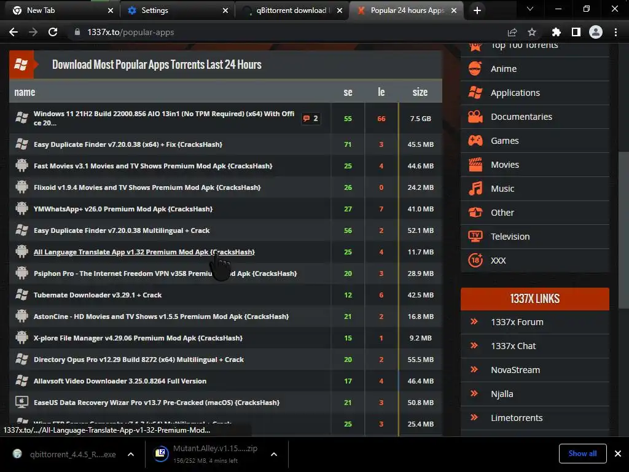This screenshot has height=472, width=629.
Task: Click the Mutant.Alley zip download file icon
Action: click(x=161, y=454)
